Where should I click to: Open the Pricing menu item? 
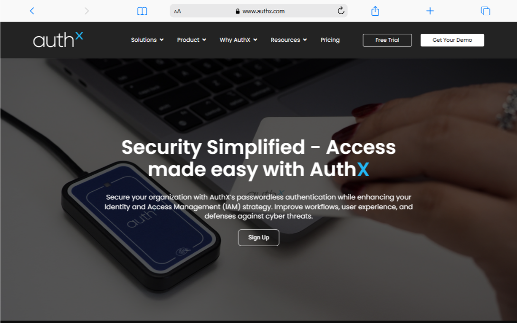point(330,40)
